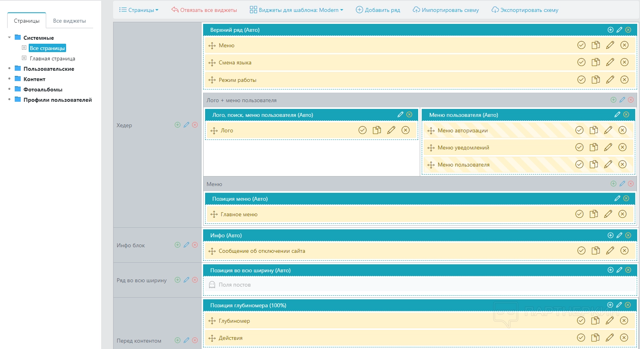Image resolution: width=640 pixels, height=349 pixels.
Task: Click the edit pencil icon for Меню widget
Action: tap(610, 45)
